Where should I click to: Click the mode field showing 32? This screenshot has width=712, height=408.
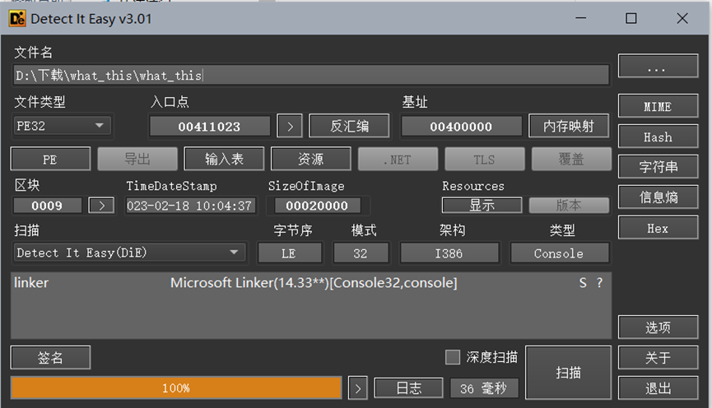point(361,253)
